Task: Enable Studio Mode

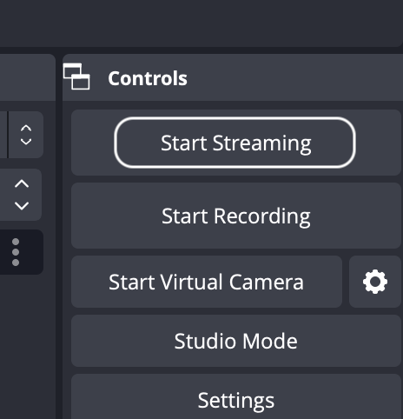Action: pyautogui.click(x=236, y=341)
